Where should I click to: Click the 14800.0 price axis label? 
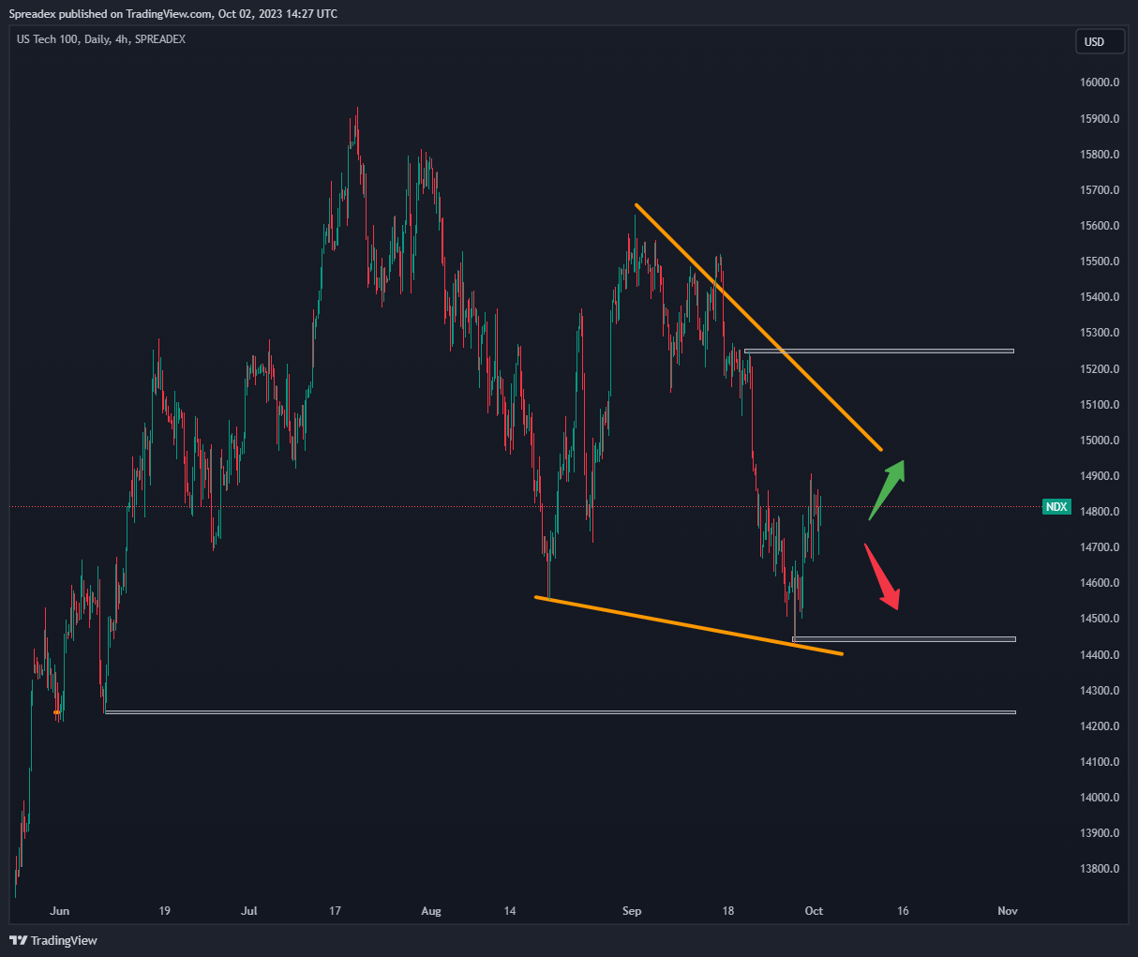click(1100, 512)
